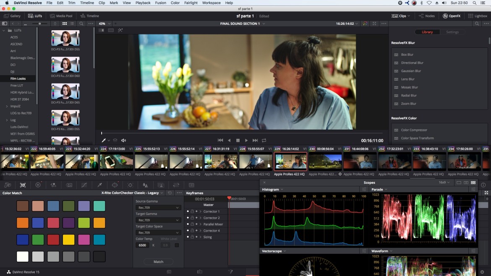Open the Motion Effects palette
The height and width of the screenshot is (276, 491).
pyautogui.click(x=69, y=185)
